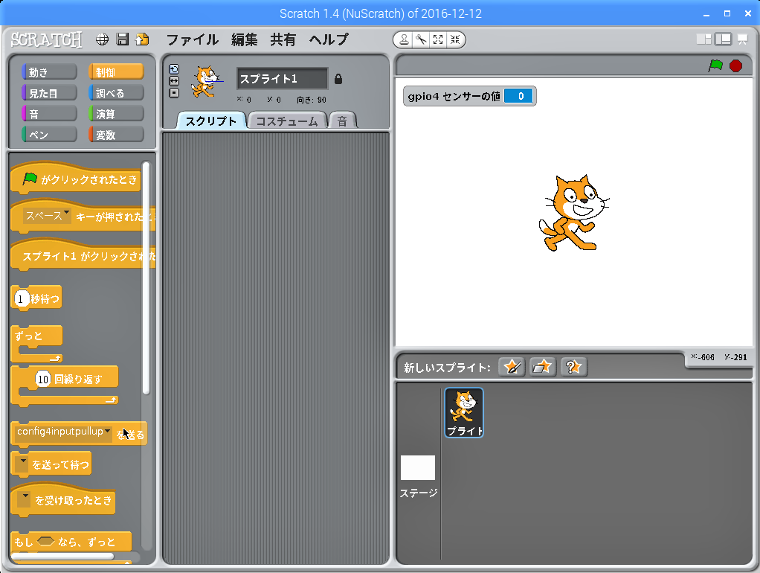This screenshot has height=573, width=760.
Task: Select the duplicate stamp tool
Action: pyautogui.click(x=403, y=39)
